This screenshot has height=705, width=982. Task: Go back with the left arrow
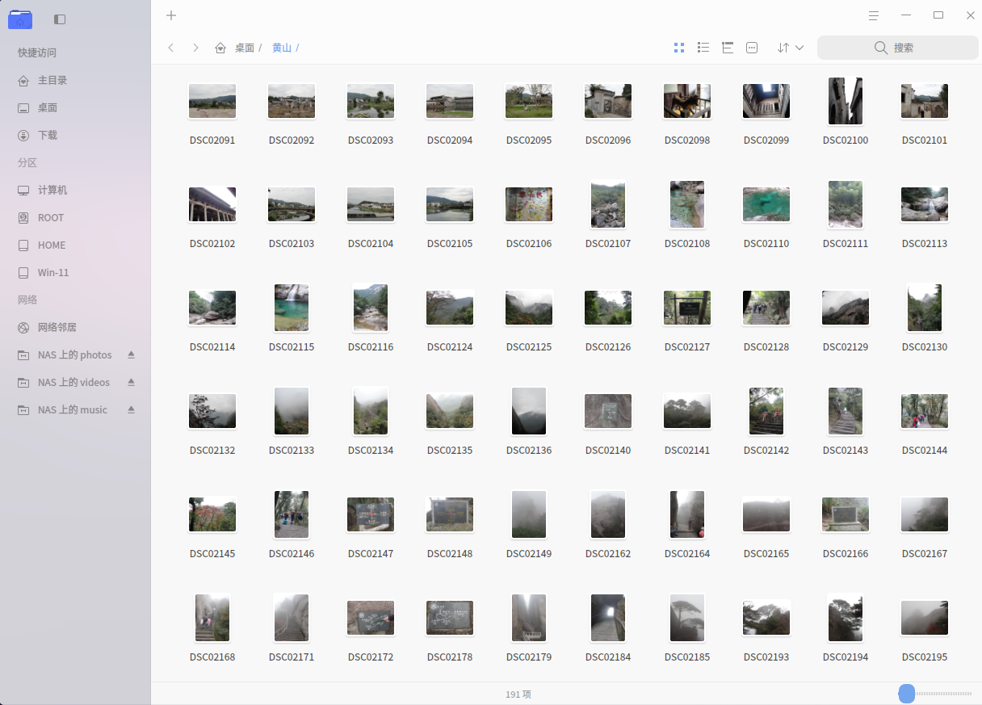click(x=171, y=48)
